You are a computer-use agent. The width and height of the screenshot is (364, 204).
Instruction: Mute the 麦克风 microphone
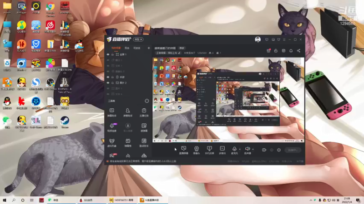234,150
